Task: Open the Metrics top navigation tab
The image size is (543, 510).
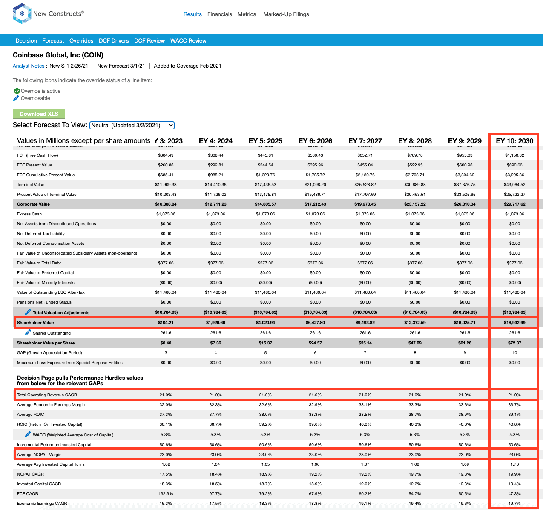Action: 247,14
